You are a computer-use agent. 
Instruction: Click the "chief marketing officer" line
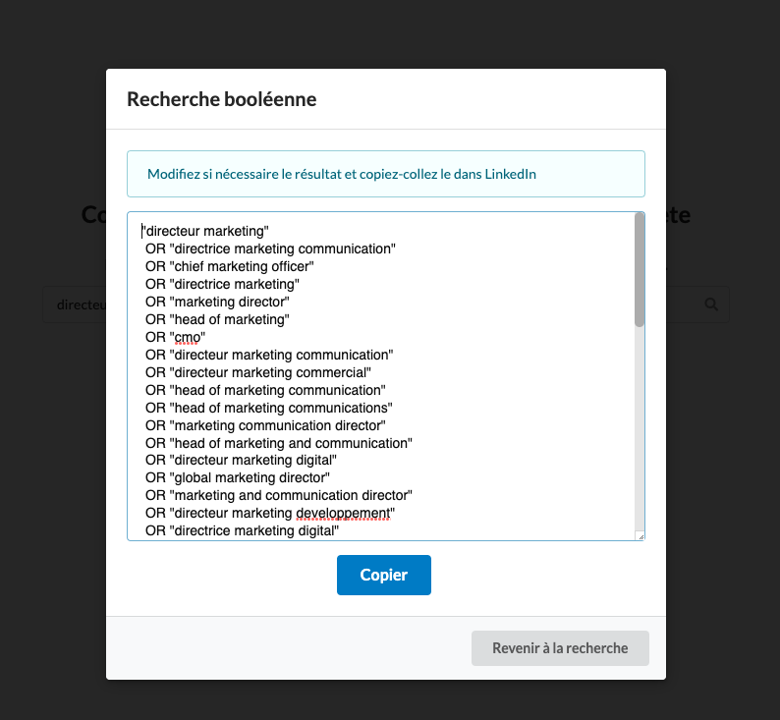(x=229, y=266)
